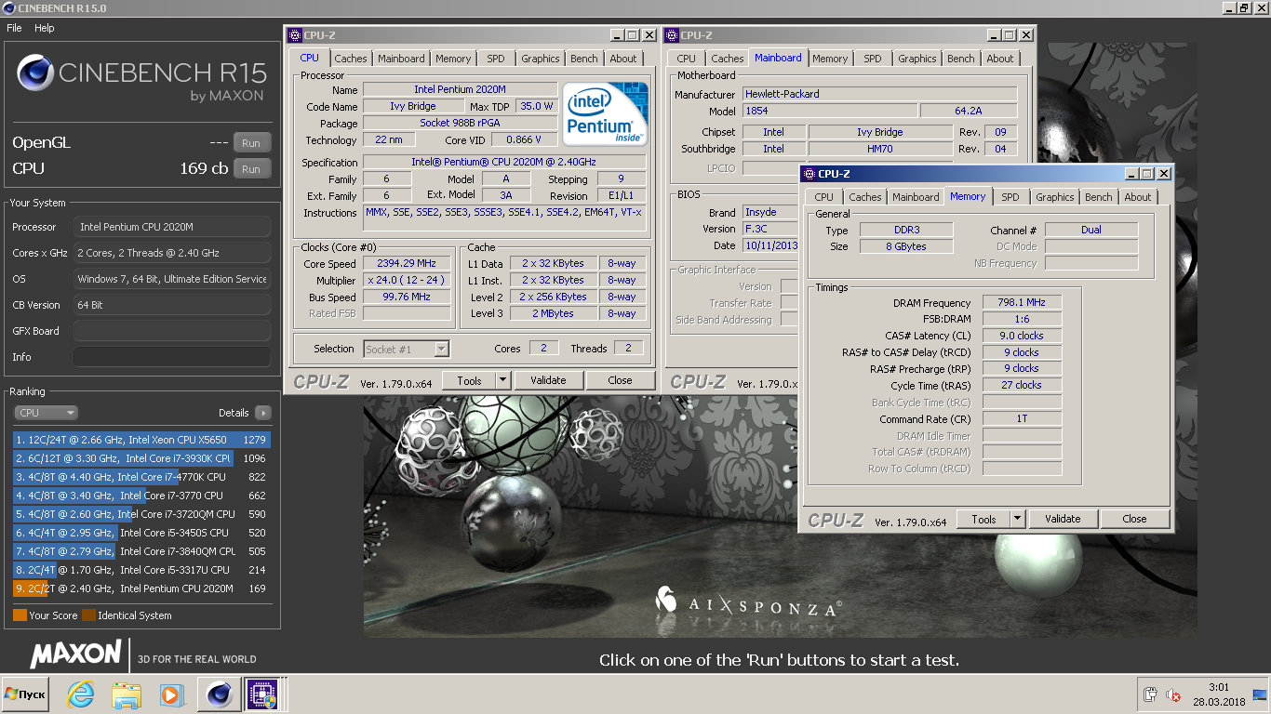Click the power/battery tray icon
The height and width of the screenshot is (714, 1271).
coord(1150,694)
